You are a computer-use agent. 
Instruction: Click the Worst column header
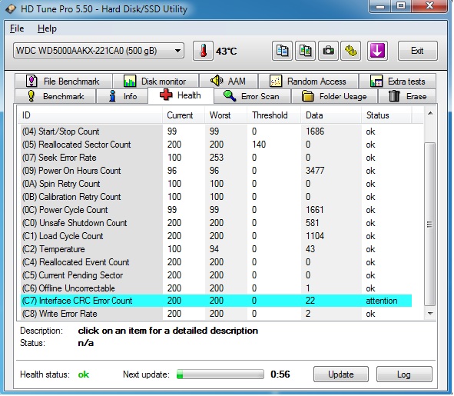click(x=226, y=115)
